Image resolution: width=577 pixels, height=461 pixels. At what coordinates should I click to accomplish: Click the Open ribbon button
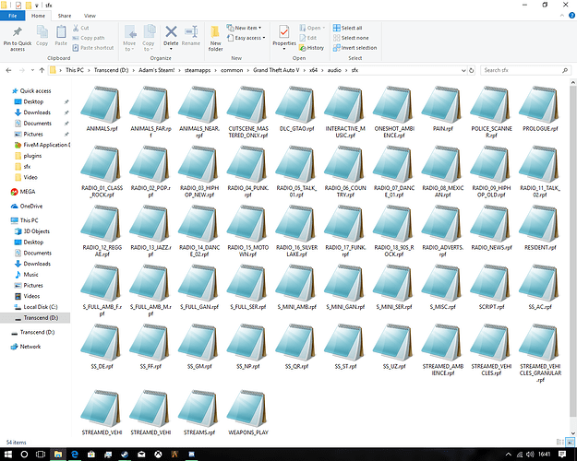pos(312,28)
